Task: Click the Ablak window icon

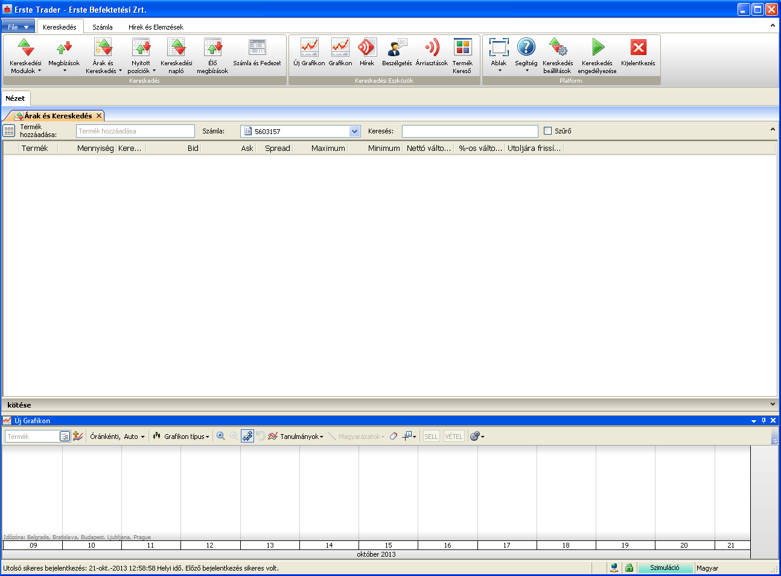Action: coord(499,47)
